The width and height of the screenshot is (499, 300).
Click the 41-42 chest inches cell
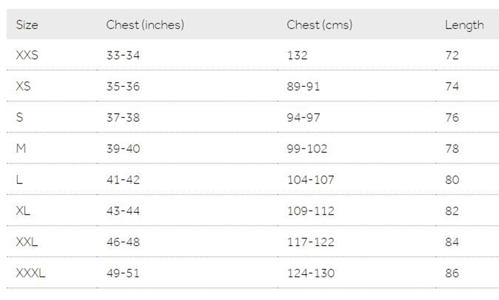click(123, 180)
